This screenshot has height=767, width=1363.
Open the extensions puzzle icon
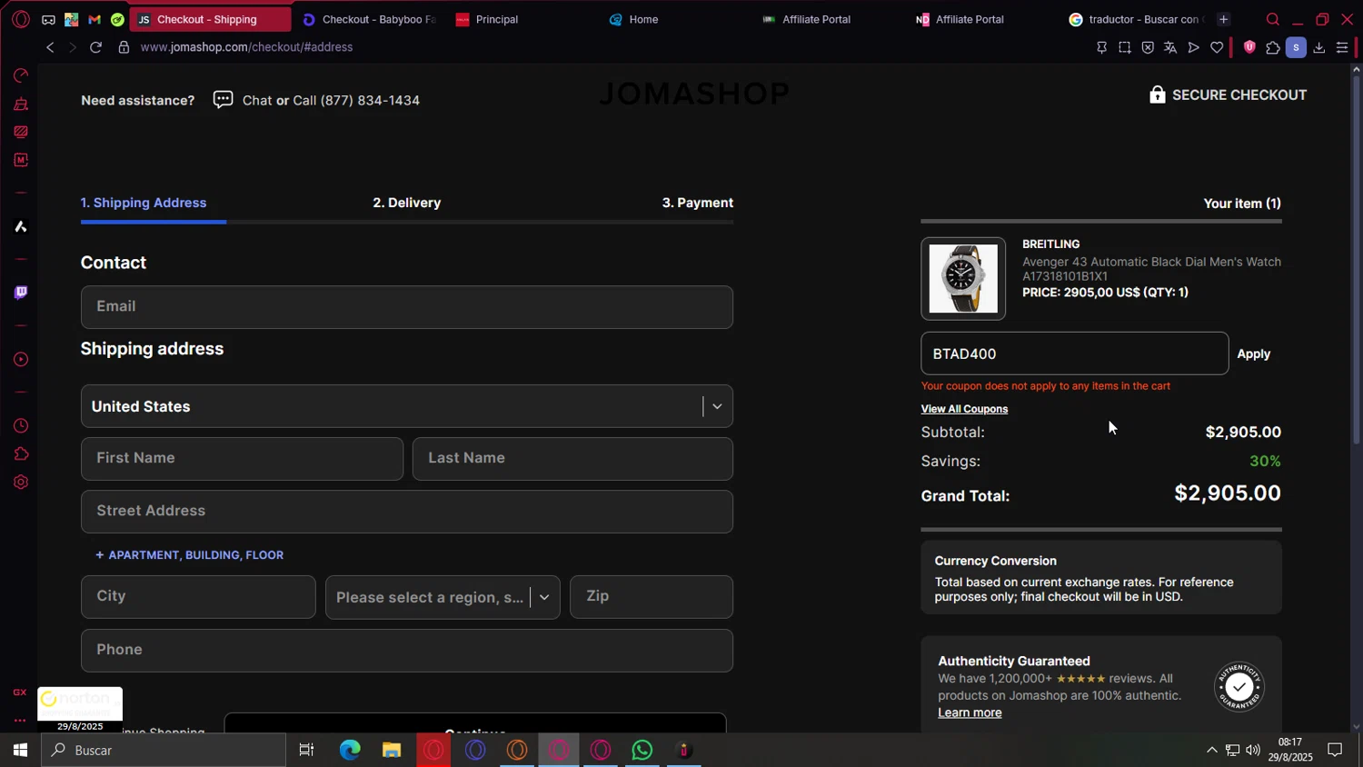click(1273, 47)
